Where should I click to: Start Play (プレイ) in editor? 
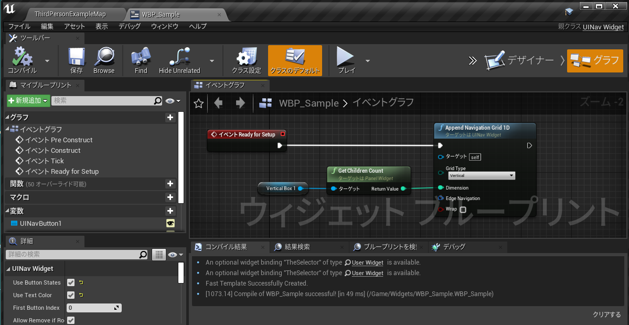tap(347, 60)
